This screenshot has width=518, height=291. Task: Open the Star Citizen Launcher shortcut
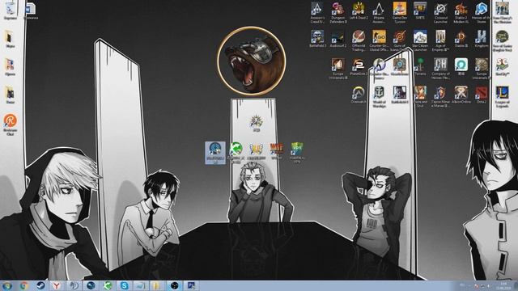[x=420, y=40]
